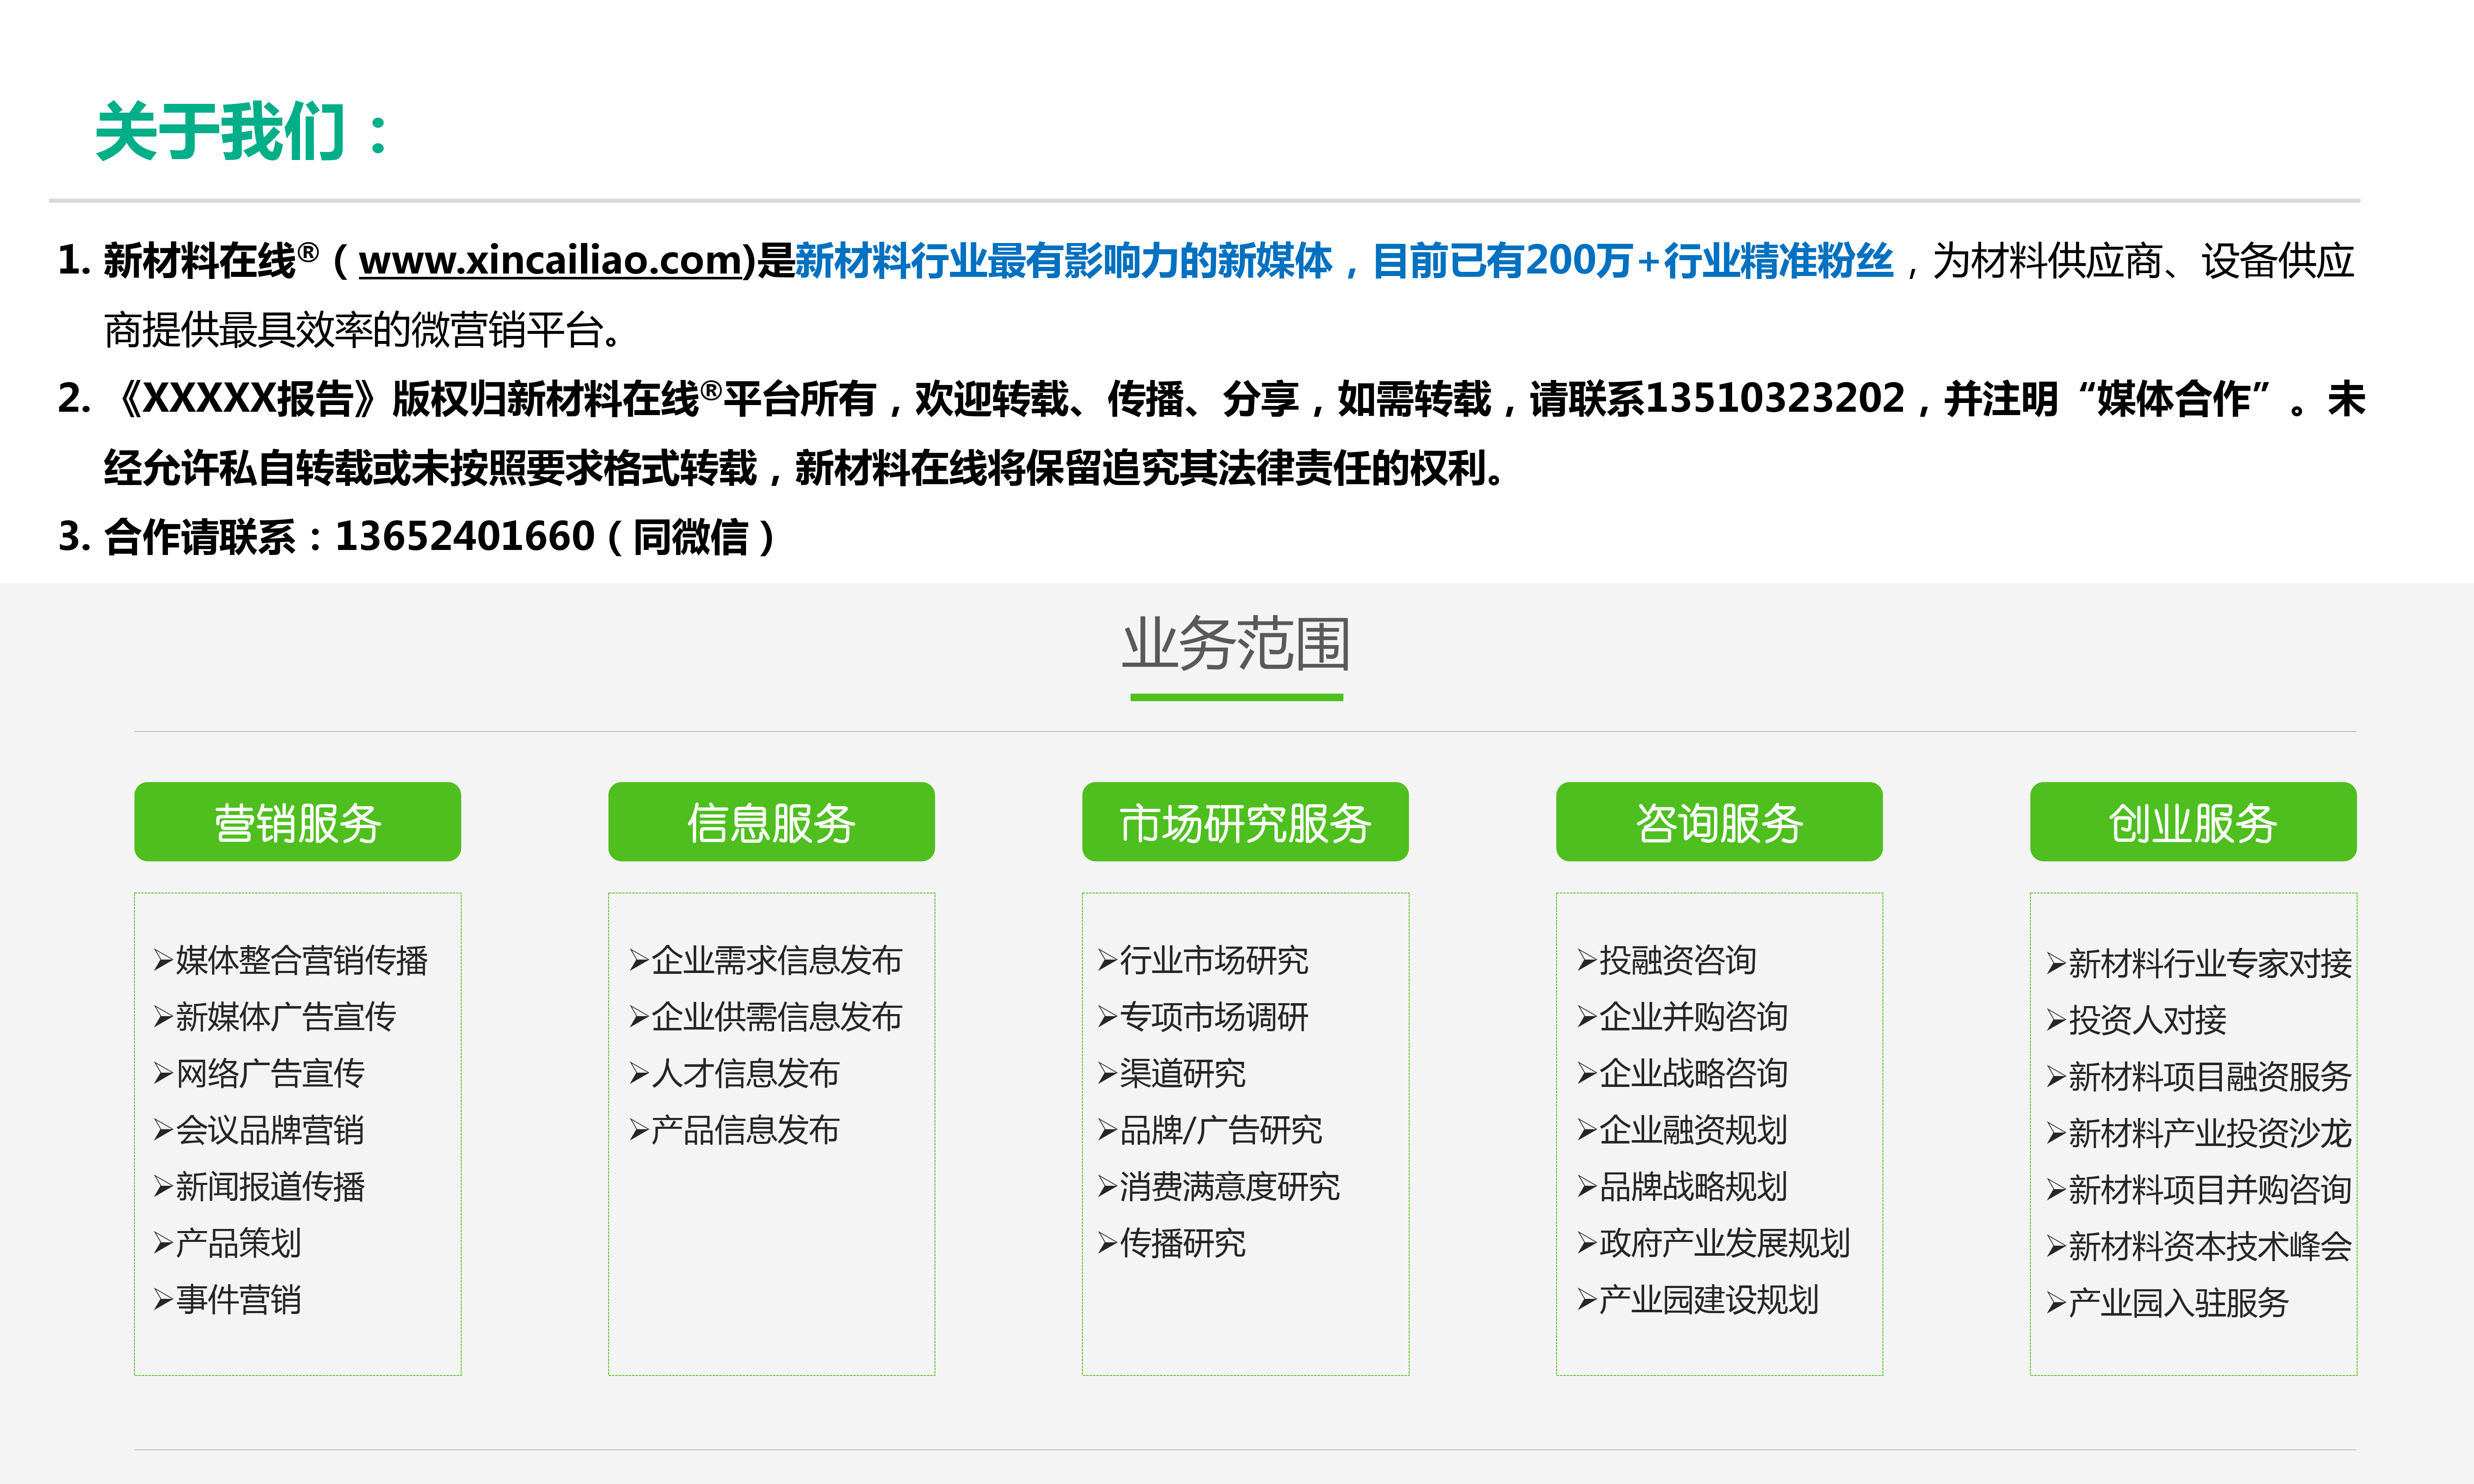Select 企业需求信息发布 item
The image size is (2474, 1484).
pyautogui.click(x=766, y=960)
